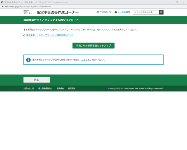Click the lock icon in address bar
This screenshot has width=187, height=150.
point(3,6)
